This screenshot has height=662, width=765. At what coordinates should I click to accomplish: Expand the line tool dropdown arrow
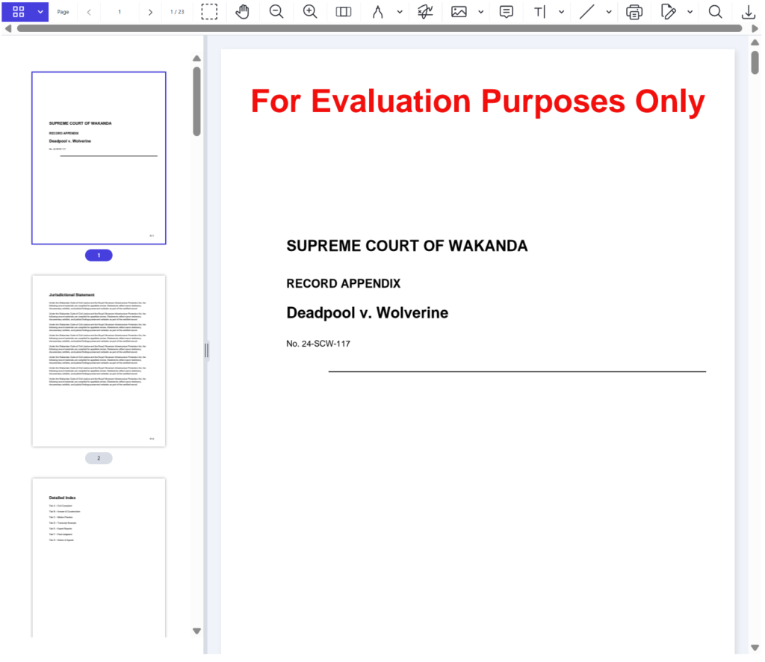click(609, 12)
